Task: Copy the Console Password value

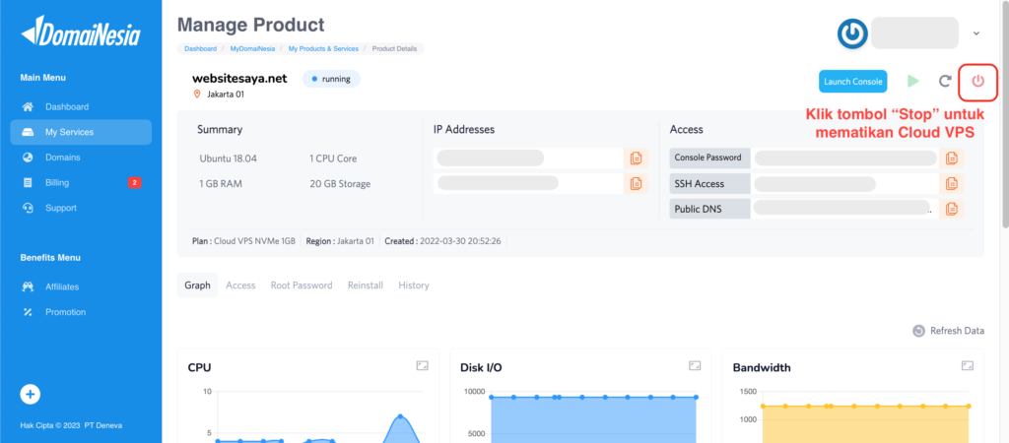Action: tap(951, 158)
